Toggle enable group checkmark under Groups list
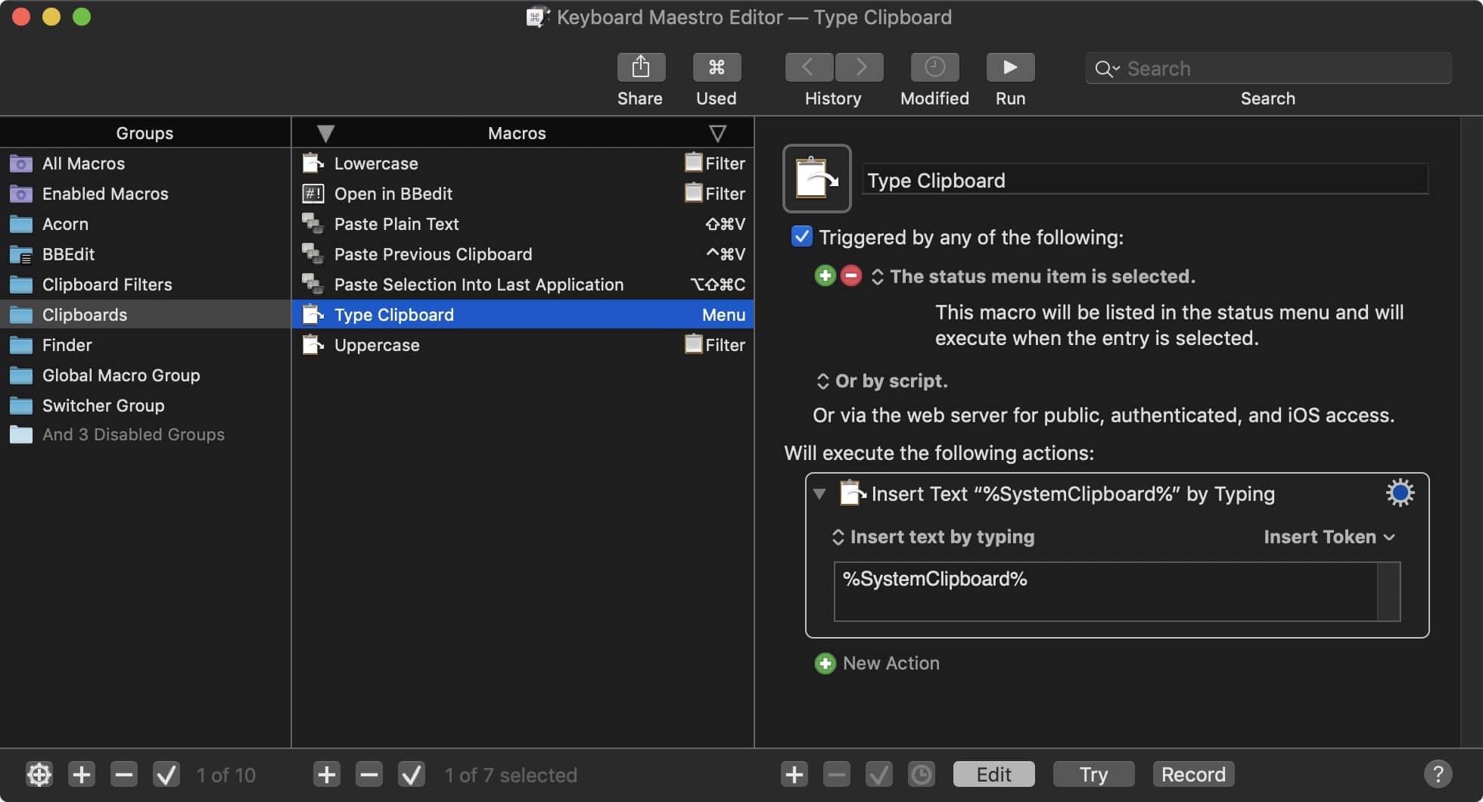This screenshot has width=1483, height=802. 166,775
